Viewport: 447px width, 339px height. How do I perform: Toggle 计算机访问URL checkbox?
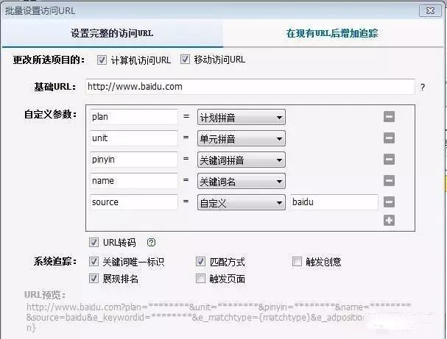tap(102, 60)
